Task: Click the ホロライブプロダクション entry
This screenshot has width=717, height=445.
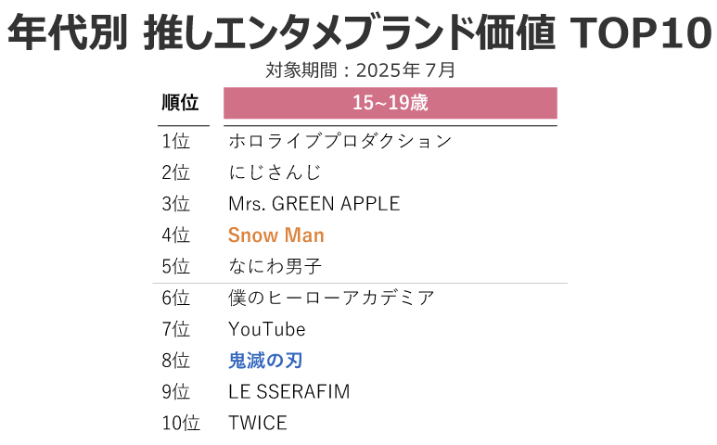Action: point(340,141)
